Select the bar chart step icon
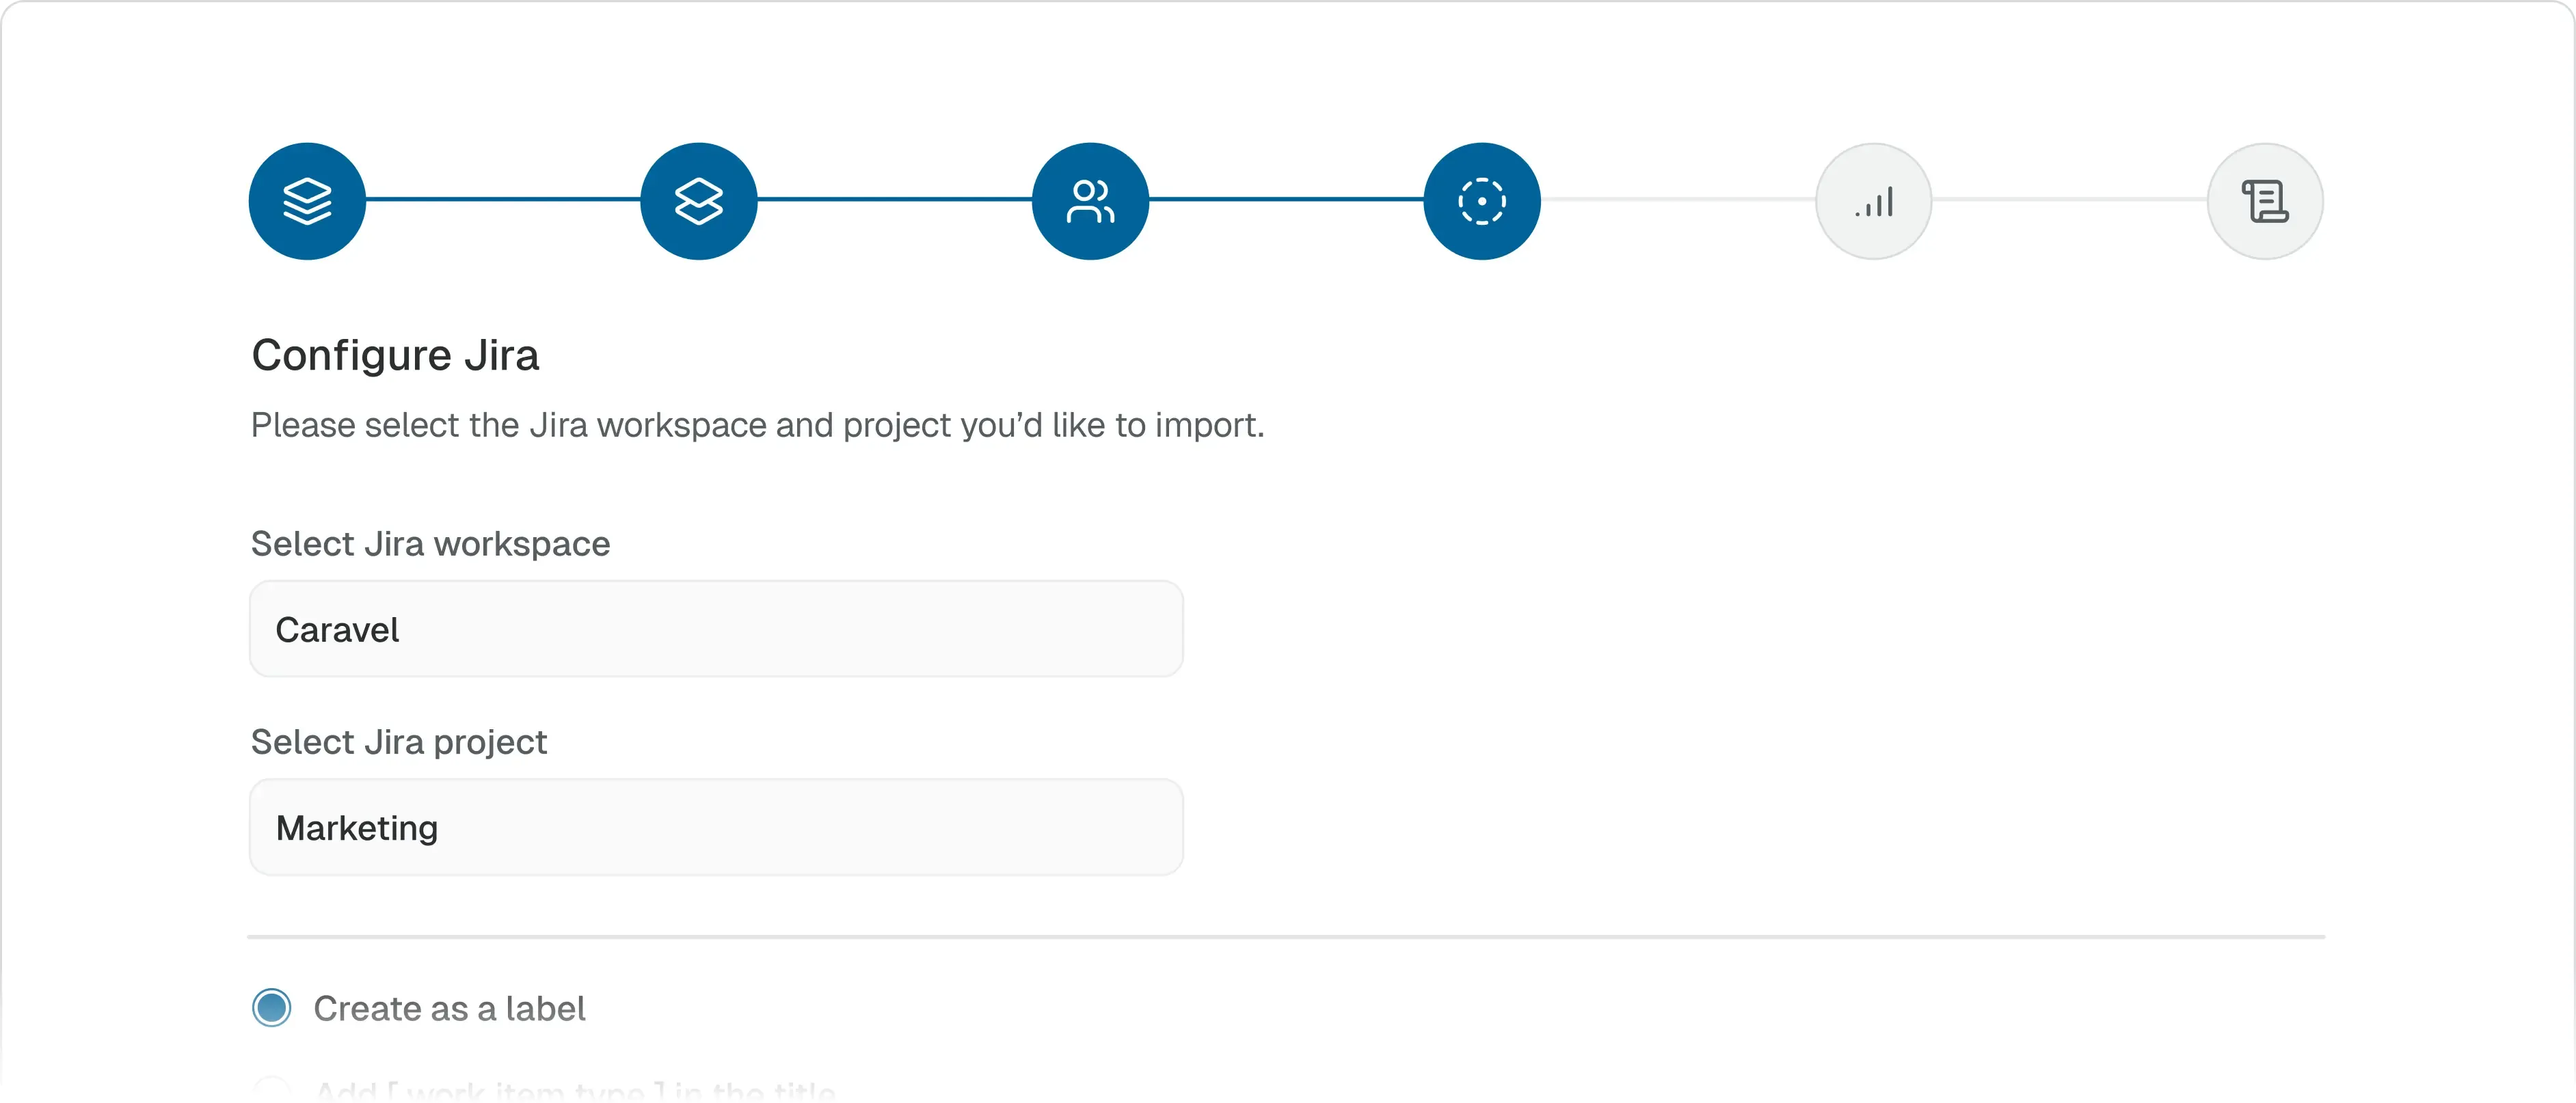The width and height of the screenshot is (2576, 1103). click(1874, 200)
